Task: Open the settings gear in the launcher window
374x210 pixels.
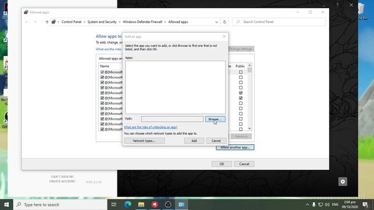Action: click(343, 181)
